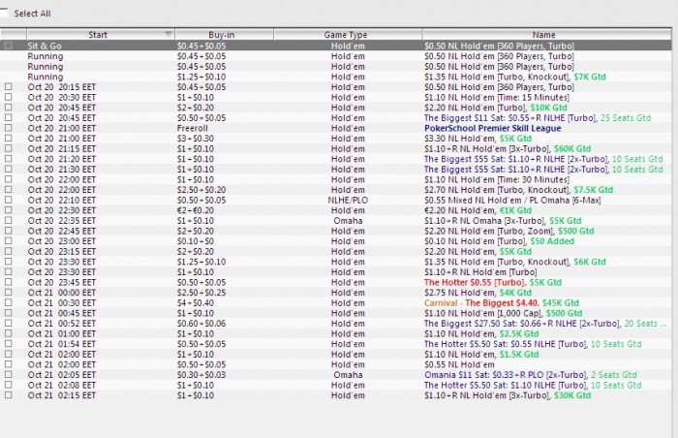Check the Oct 21 02:15 EET row checkbox
Image resolution: width=678 pixels, height=438 pixels.
point(8,395)
